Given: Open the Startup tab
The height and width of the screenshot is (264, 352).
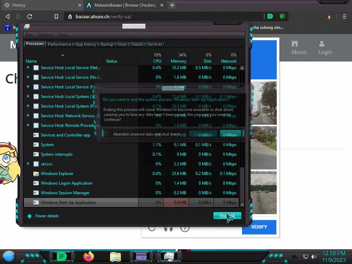Looking at the screenshot, I should point(107,44).
